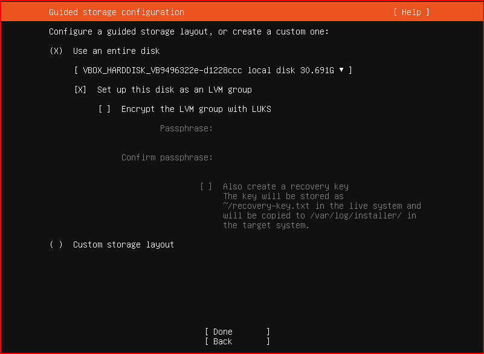Click "Set up this disk as an LVM group" text
Viewport: 484px width, 354px height.
coord(175,90)
